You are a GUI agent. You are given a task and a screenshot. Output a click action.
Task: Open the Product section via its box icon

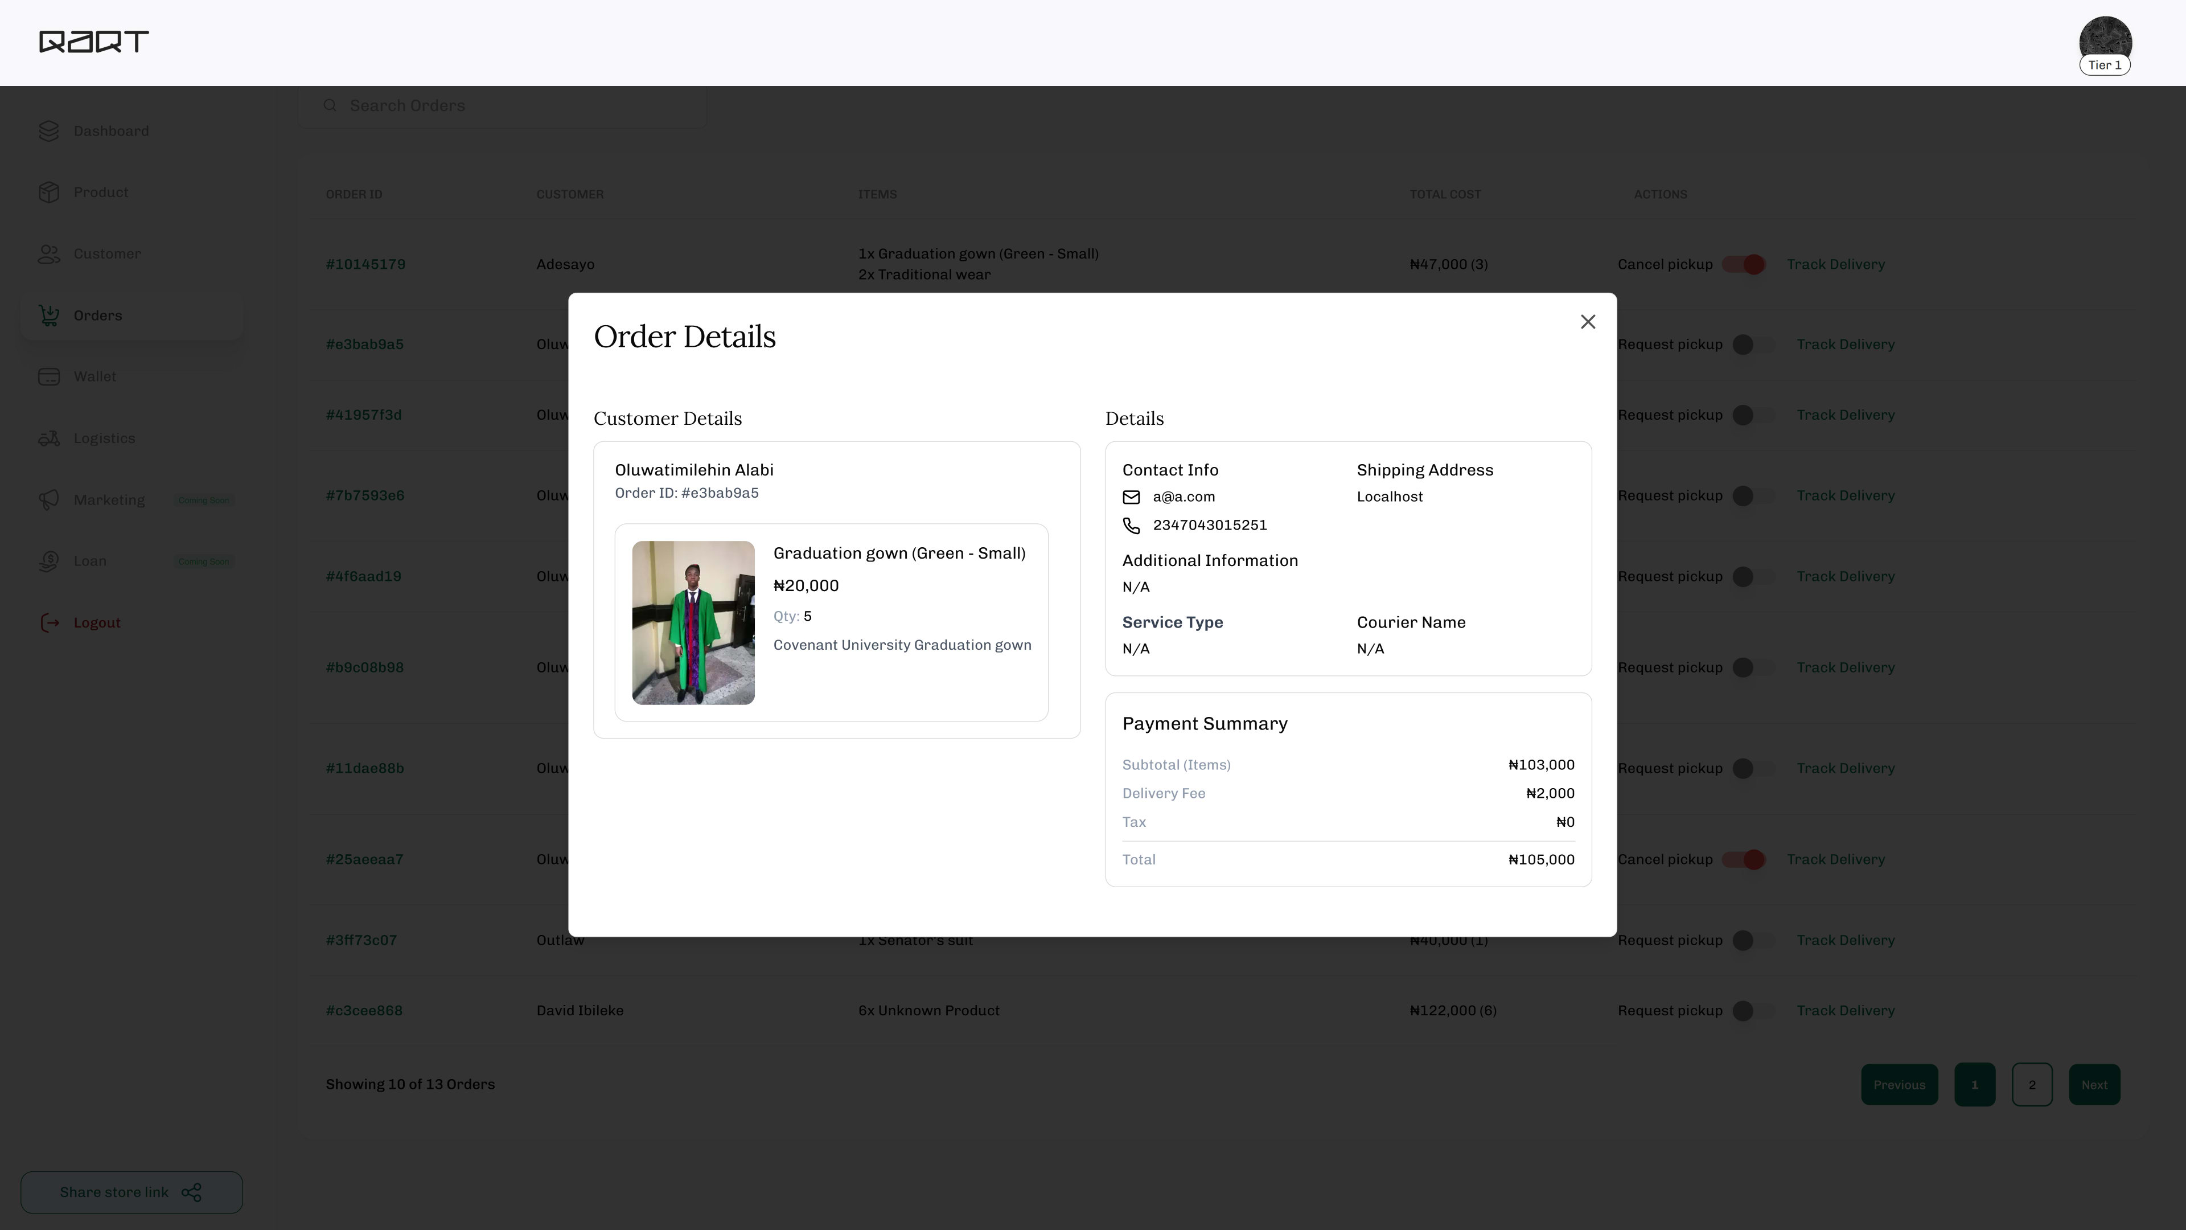(48, 192)
